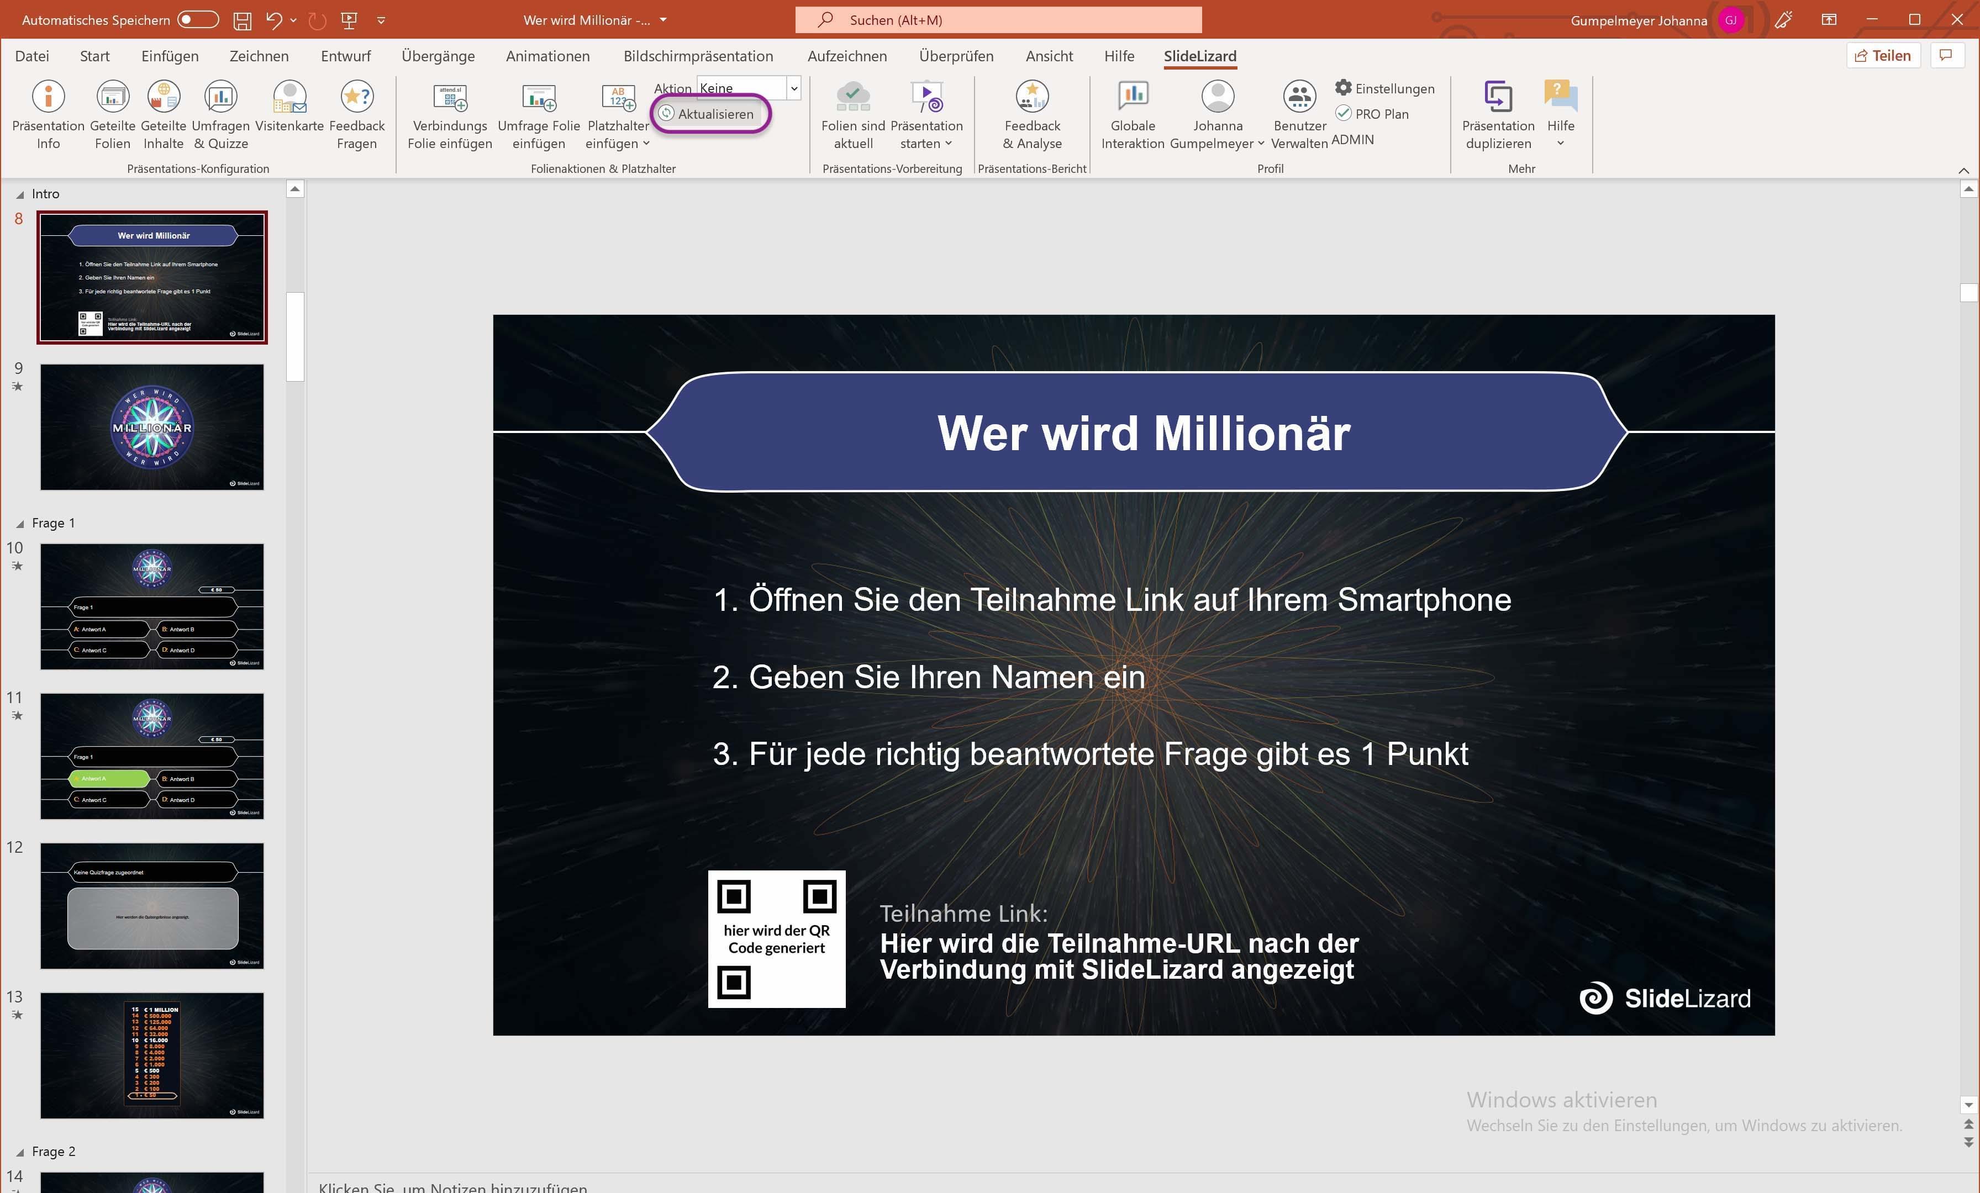Collapse the Intro section
1980x1193 pixels.
(x=20, y=194)
